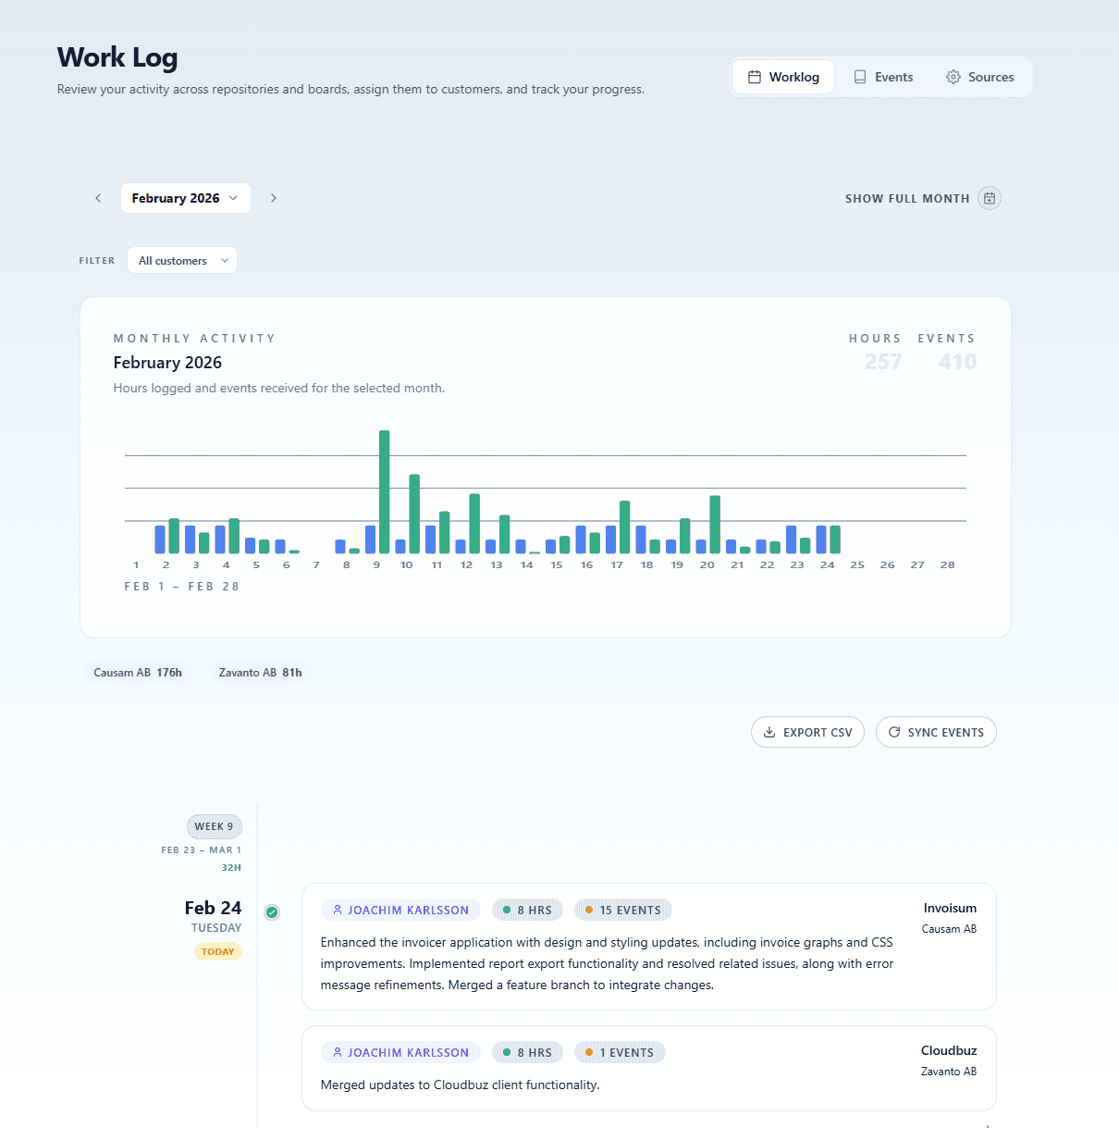This screenshot has width=1119, height=1128.
Task: Click the calendar icon on the Worklog tab
Action: [756, 77]
